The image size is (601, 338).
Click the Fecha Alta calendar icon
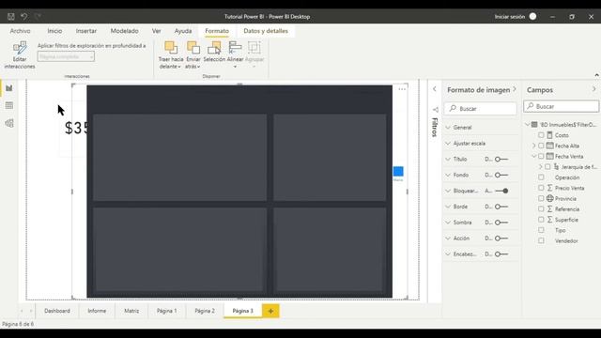pos(550,146)
